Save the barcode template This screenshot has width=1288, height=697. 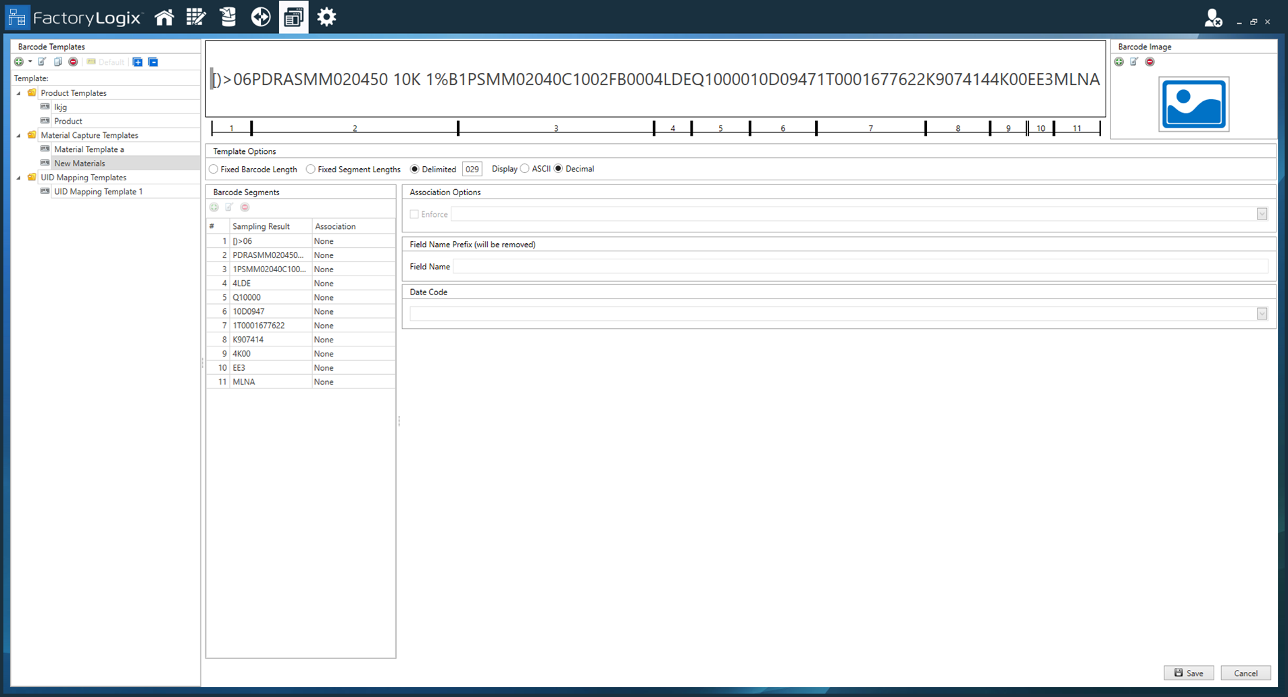tap(1188, 673)
